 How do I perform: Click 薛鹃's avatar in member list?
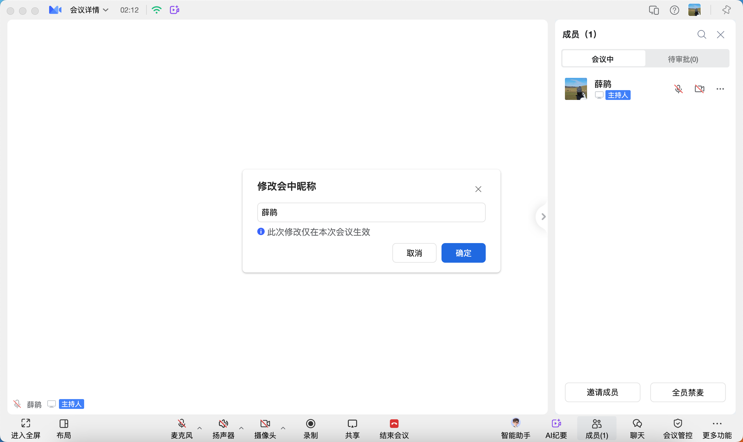pos(576,89)
